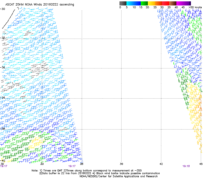Screen dimensions: 203x178
Task: Choose the orange 25-30 knots legend swatch
Action: point(159,3)
